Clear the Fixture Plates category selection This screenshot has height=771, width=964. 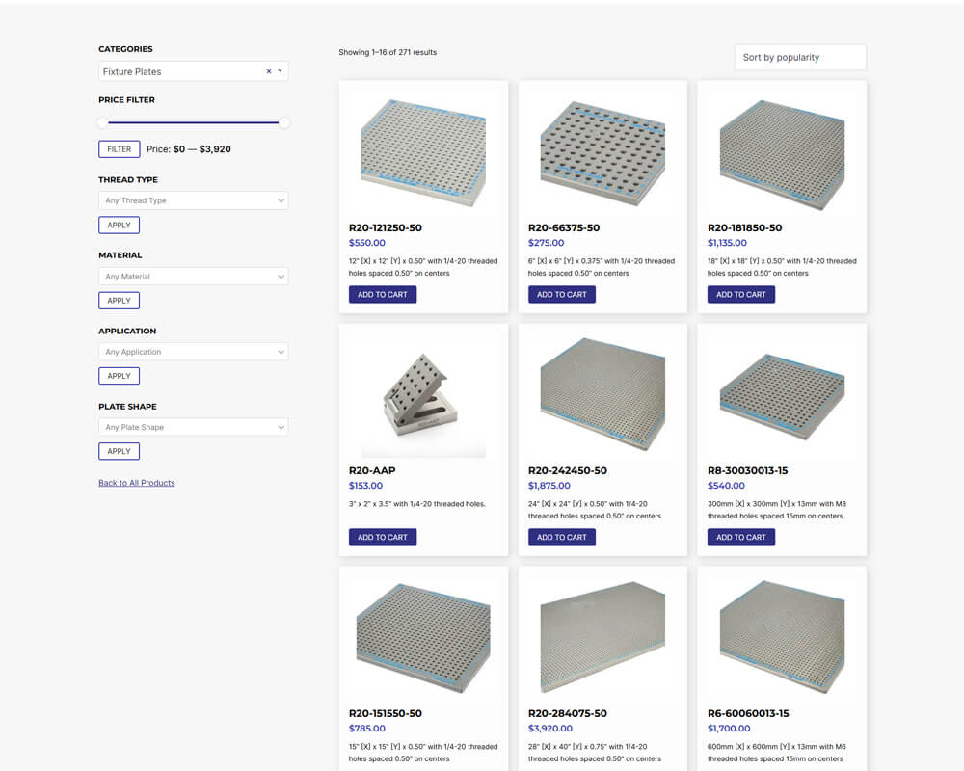click(x=269, y=71)
